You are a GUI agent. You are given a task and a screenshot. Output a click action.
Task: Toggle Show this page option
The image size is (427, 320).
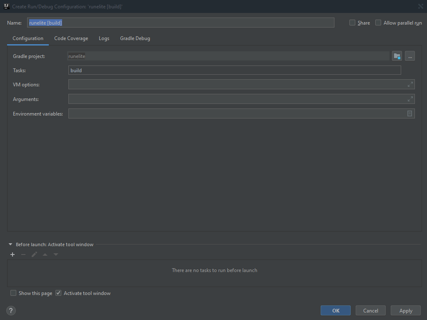[13, 293]
